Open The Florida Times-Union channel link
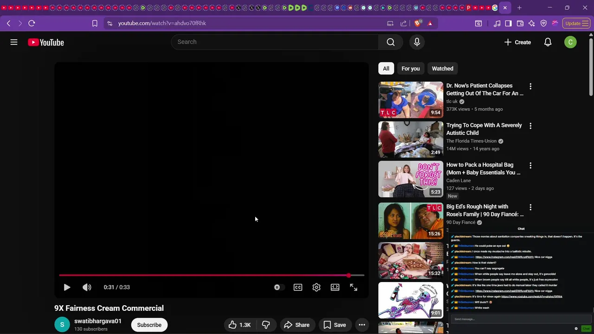Image resolution: width=594 pixels, height=334 pixels. (471, 141)
